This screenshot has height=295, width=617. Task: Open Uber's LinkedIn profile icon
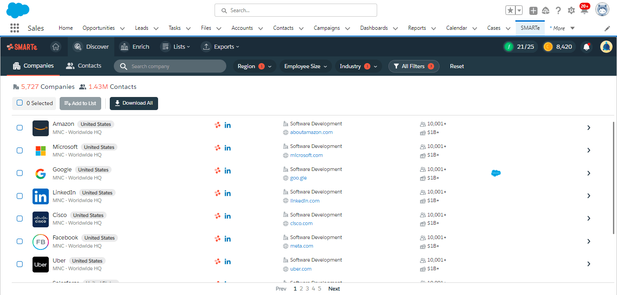pos(228,261)
